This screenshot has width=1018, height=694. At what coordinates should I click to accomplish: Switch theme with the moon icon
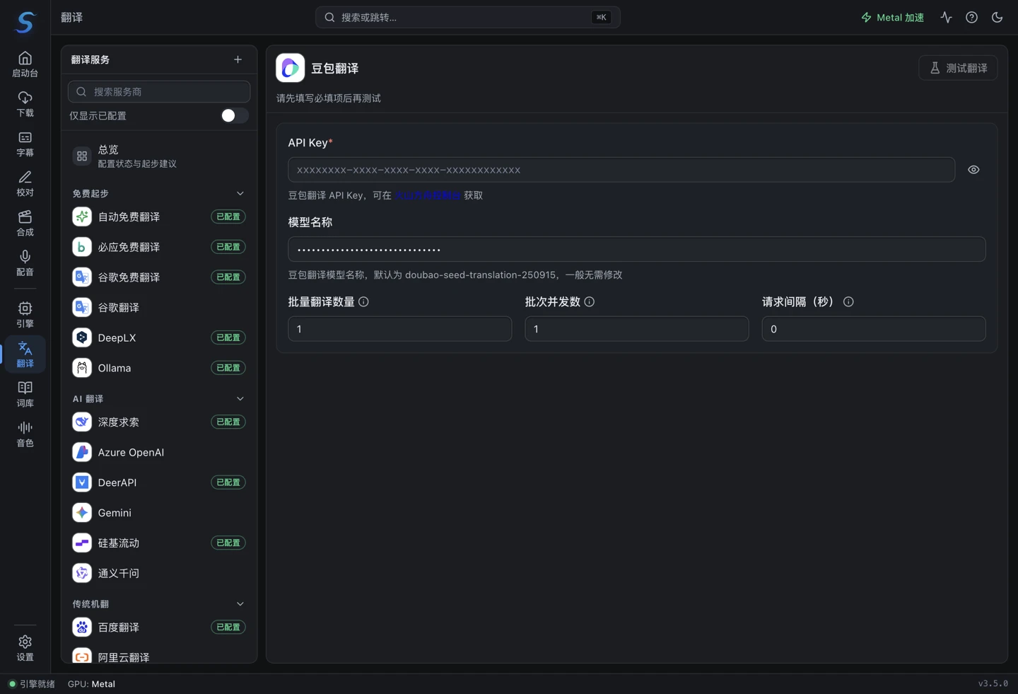click(997, 17)
